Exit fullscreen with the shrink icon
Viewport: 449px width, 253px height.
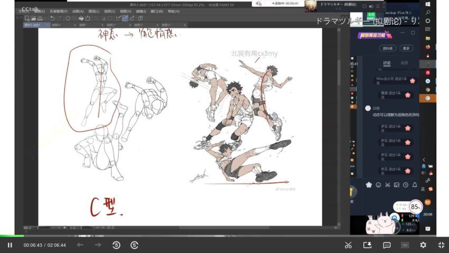(441, 245)
